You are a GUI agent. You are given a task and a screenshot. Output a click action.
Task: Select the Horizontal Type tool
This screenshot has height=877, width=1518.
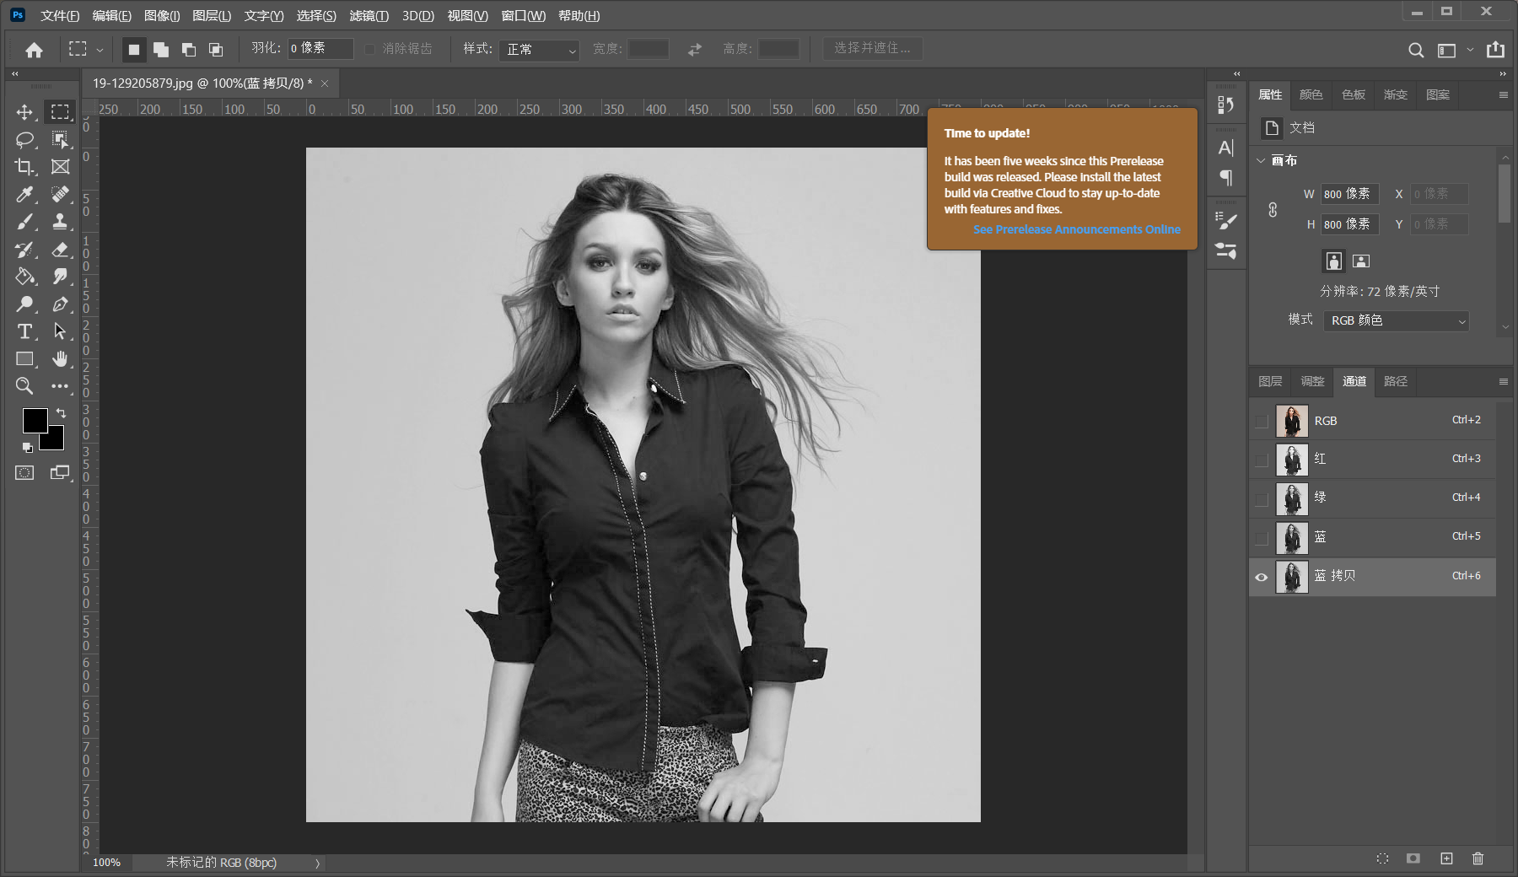24,331
